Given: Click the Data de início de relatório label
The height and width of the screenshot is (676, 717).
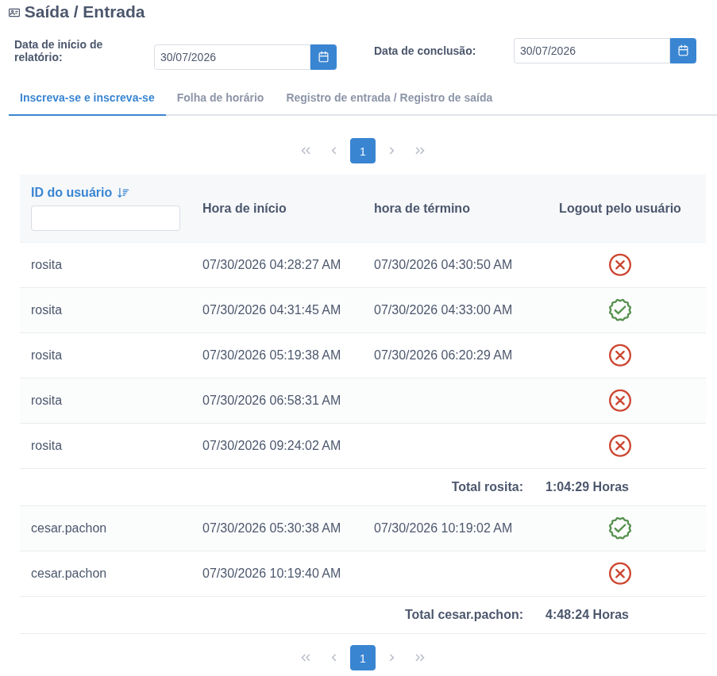Looking at the screenshot, I should click(59, 51).
